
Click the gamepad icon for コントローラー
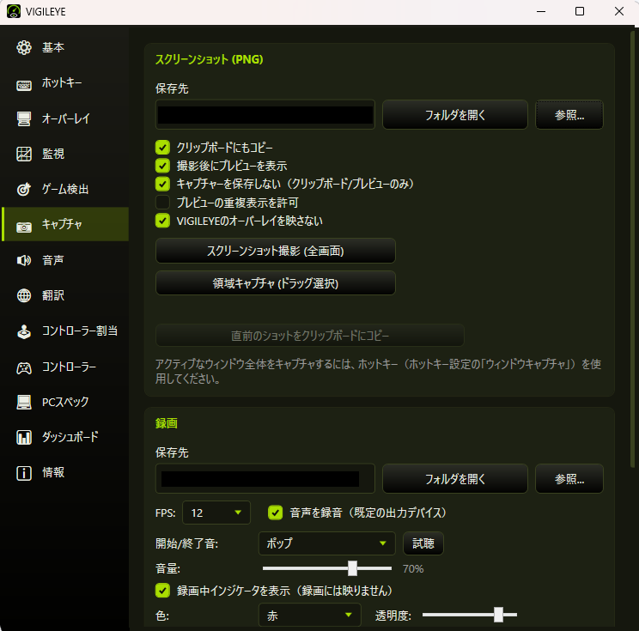(x=24, y=368)
